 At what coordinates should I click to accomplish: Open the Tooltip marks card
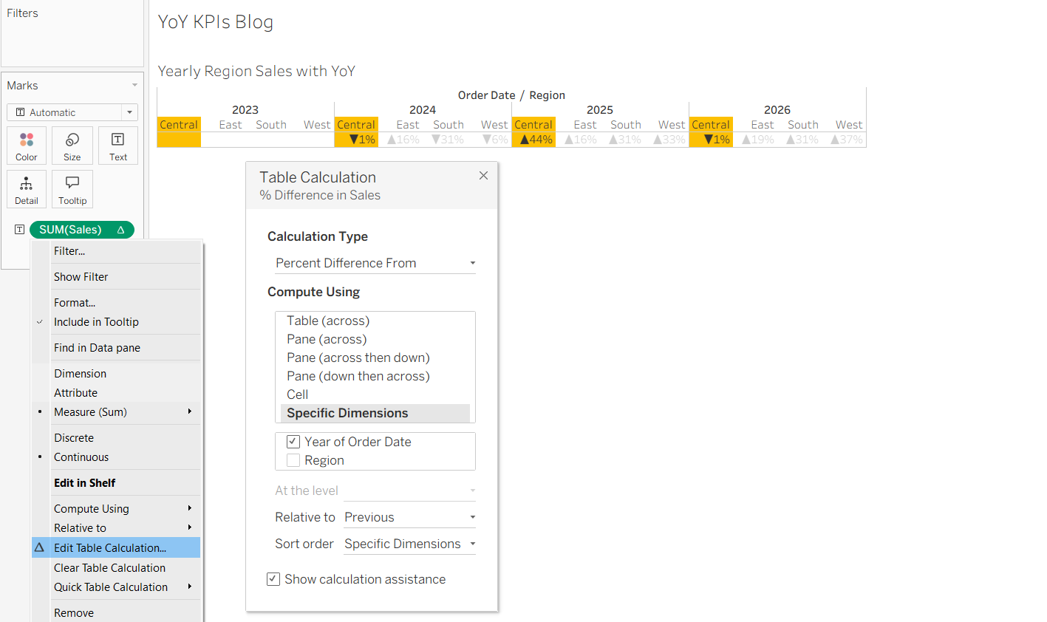[x=72, y=189]
